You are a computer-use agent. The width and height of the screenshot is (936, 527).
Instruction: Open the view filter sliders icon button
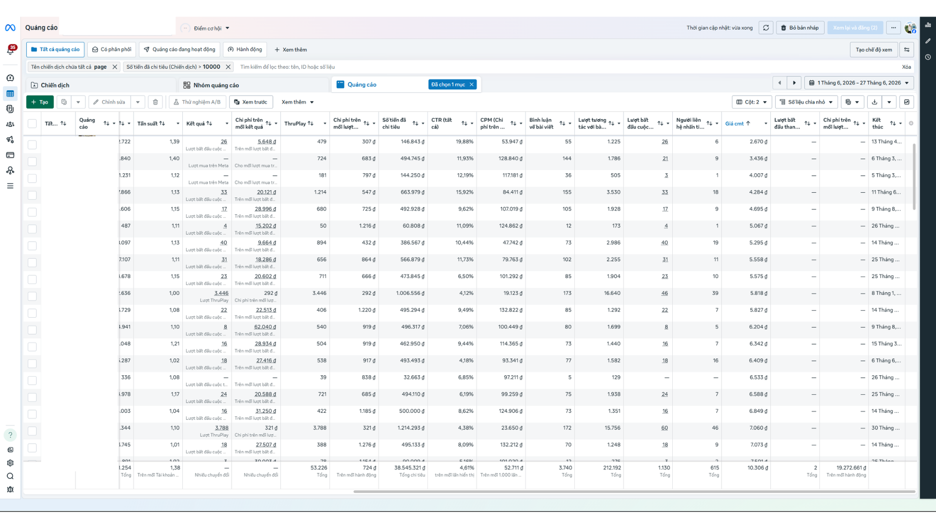tap(907, 50)
